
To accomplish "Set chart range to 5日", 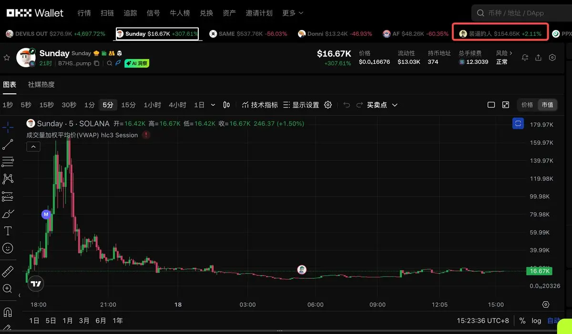I will (x=51, y=321).
